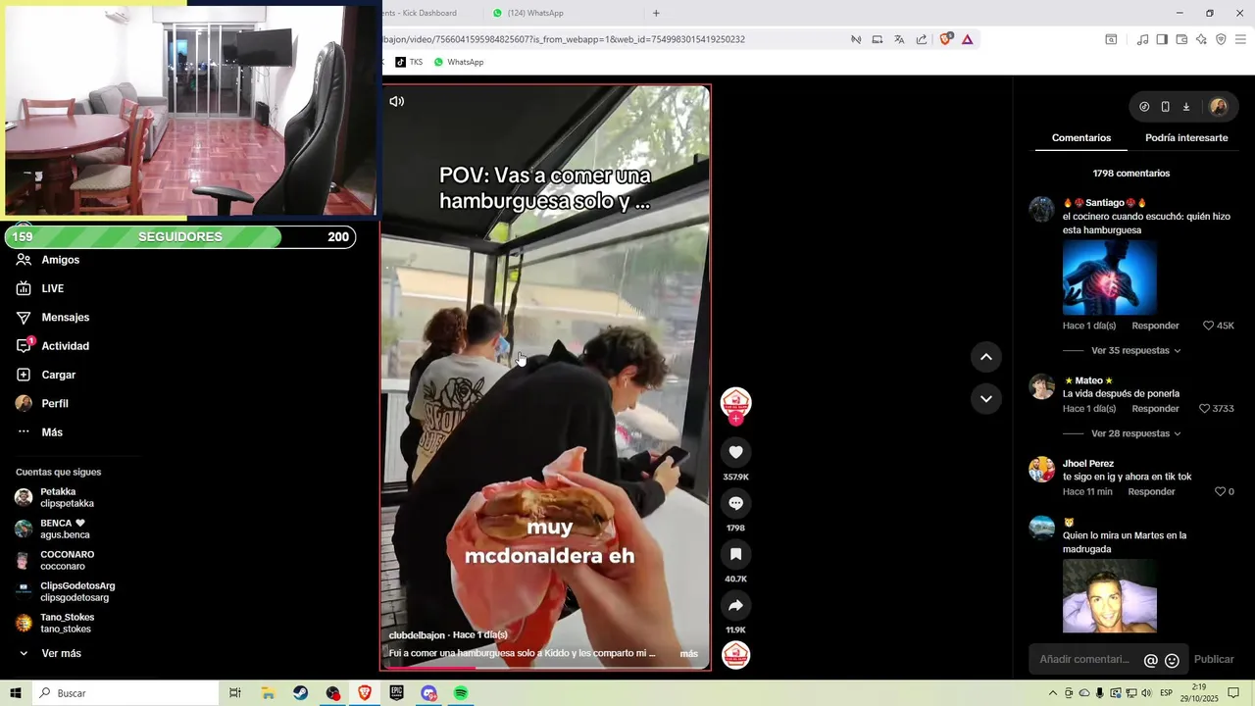Screen dimensions: 1255x706
Task: Share the video using arrow icon
Action: pos(735,605)
